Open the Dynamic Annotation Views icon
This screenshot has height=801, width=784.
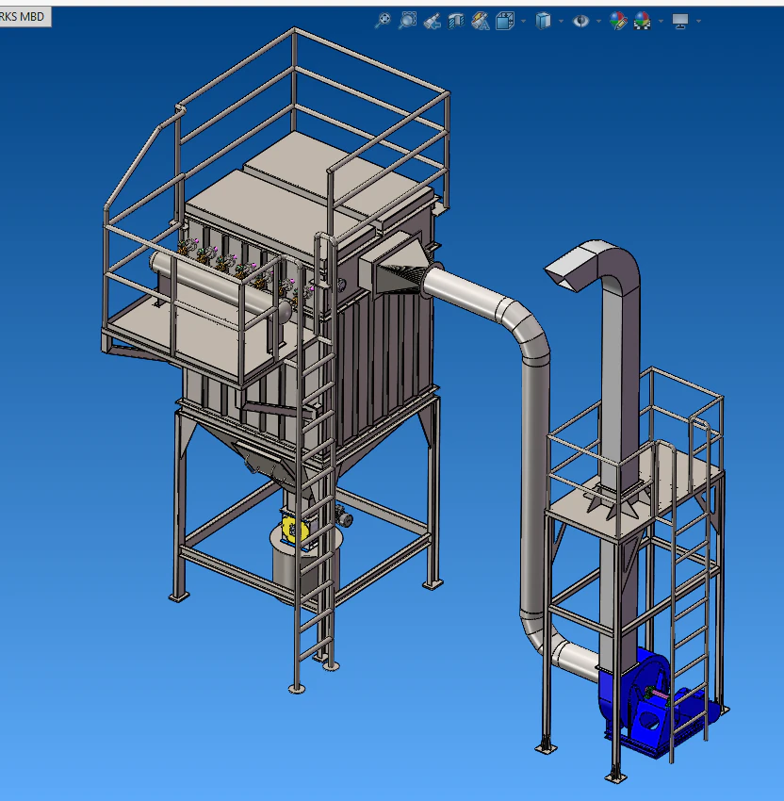pos(480,21)
